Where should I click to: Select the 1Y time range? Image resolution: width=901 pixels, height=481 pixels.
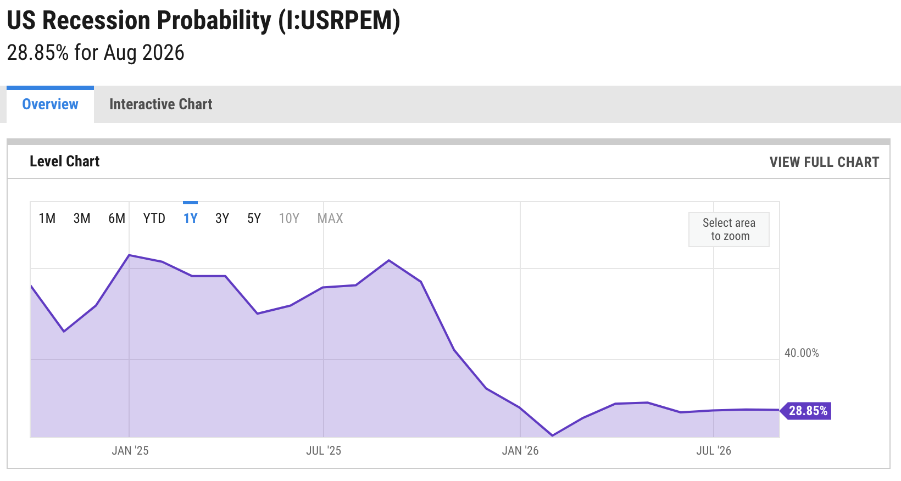point(190,219)
